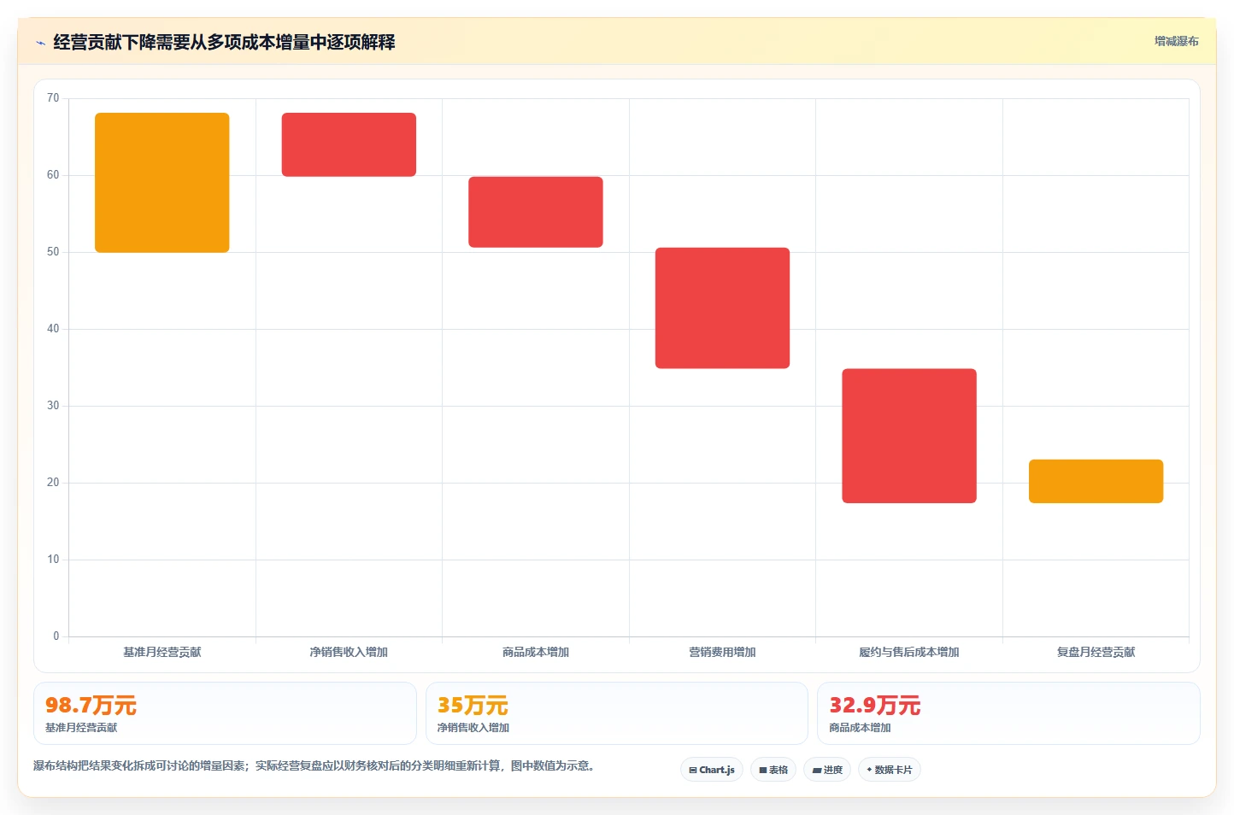The width and height of the screenshot is (1234, 815).
Task: Click the 复盘月经营贡献 x-axis label
Action: click(x=1096, y=652)
